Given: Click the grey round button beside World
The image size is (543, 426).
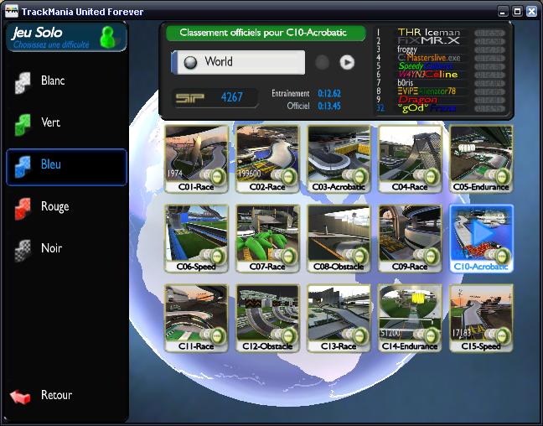Looking at the screenshot, I should tap(321, 62).
